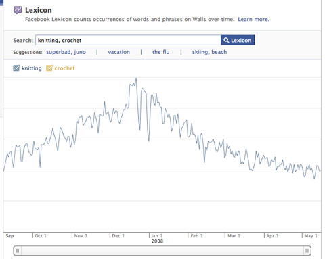Click the May 1 timeline label

pos(311,236)
